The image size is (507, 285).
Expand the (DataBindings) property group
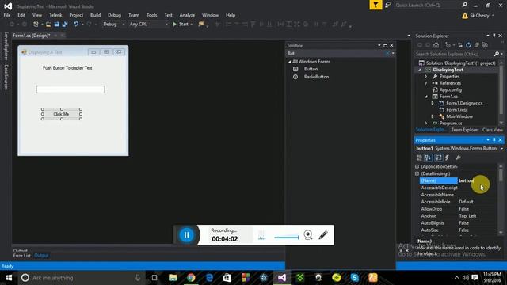(x=417, y=174)
